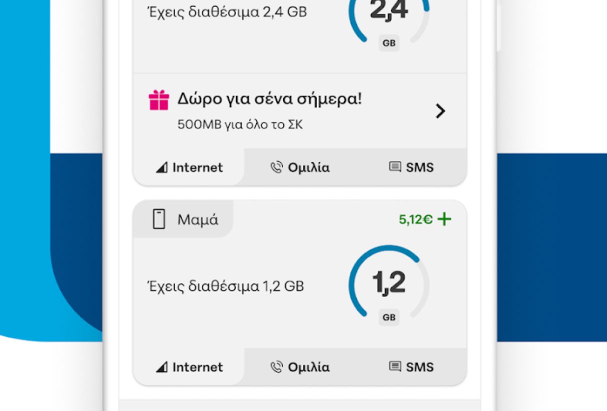Open the "Δώρο για σένα σήμερα!" offer
The height and width of the screenshot is (411, 607).
click(269, 99)
